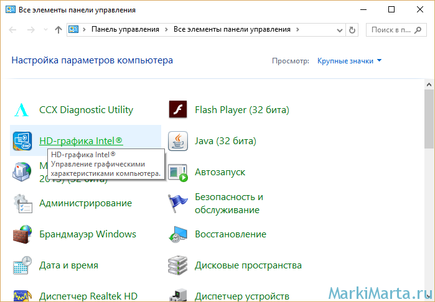Open the Дата и время calendar icon
Screen dimensions: 435x302
(22, 265)
